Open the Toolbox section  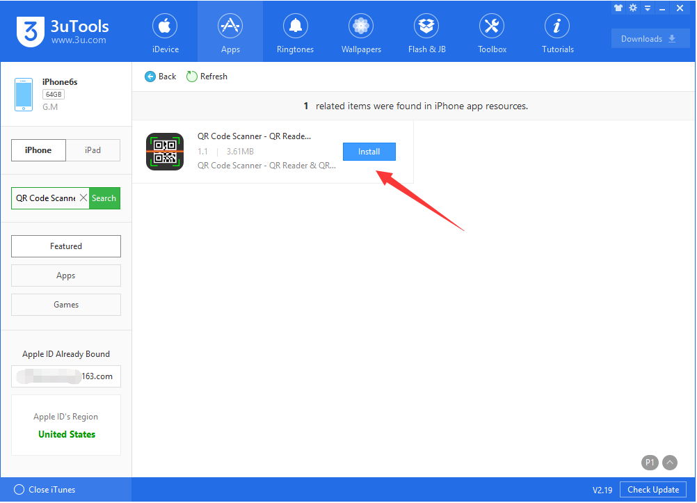[x=492, y=33]
